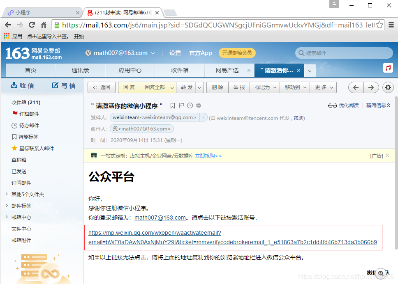Click 立即抢购 ad link
The image size is (398, 284).
pyautogui.click(x=208, y=156)
